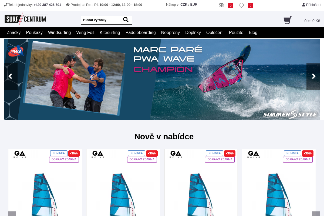Open the wishlist heart icon
The image size is (324, 216).
241,5
